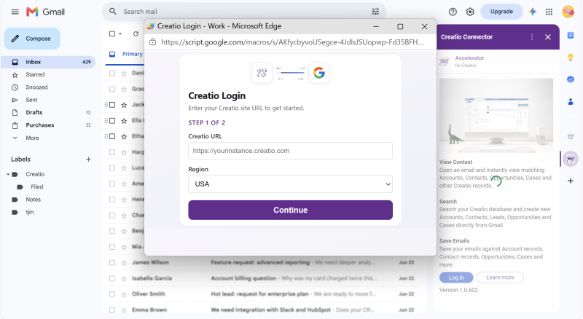The height and width of the screenshot is (319, 583).
Task: Check the Etha email row checkbox
Action: coord(112,136)
